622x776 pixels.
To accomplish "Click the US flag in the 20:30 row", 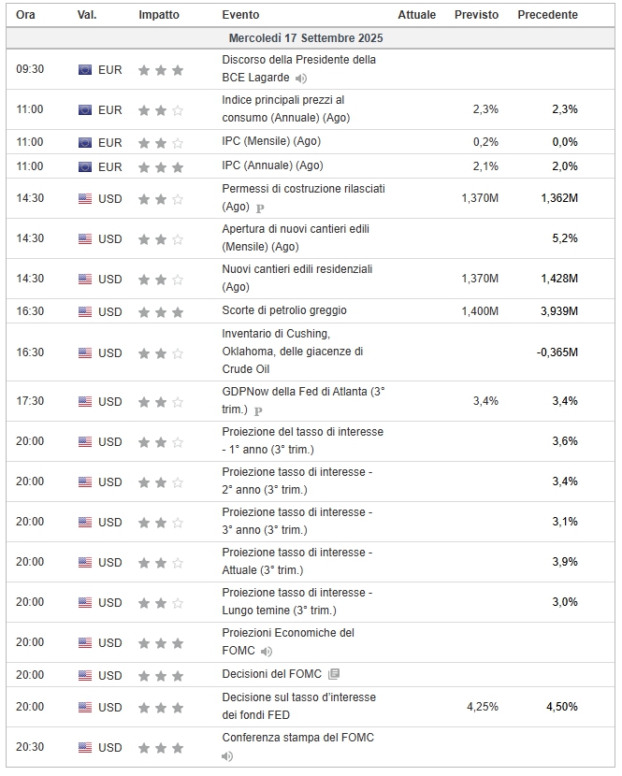I will 85,747.
